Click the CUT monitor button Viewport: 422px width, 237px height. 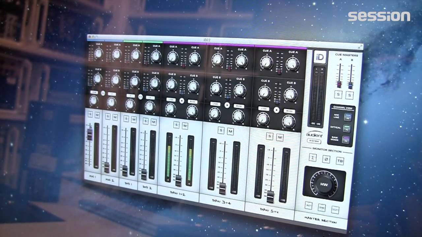(x=335, y=209)
